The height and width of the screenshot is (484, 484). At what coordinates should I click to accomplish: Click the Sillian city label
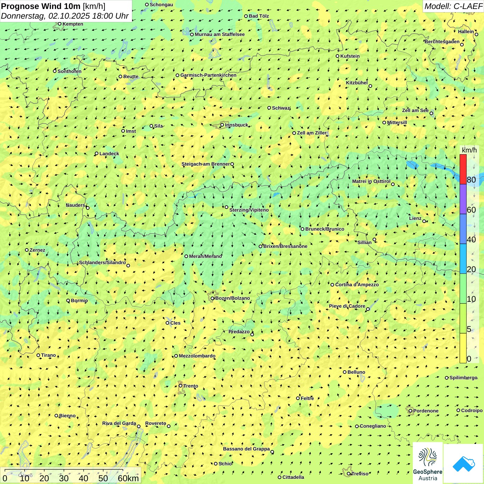click(x=364, y=242)
